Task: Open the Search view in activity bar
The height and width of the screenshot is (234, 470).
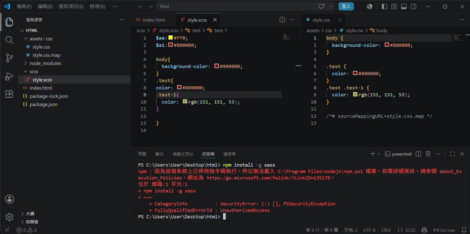Action: 9,40
